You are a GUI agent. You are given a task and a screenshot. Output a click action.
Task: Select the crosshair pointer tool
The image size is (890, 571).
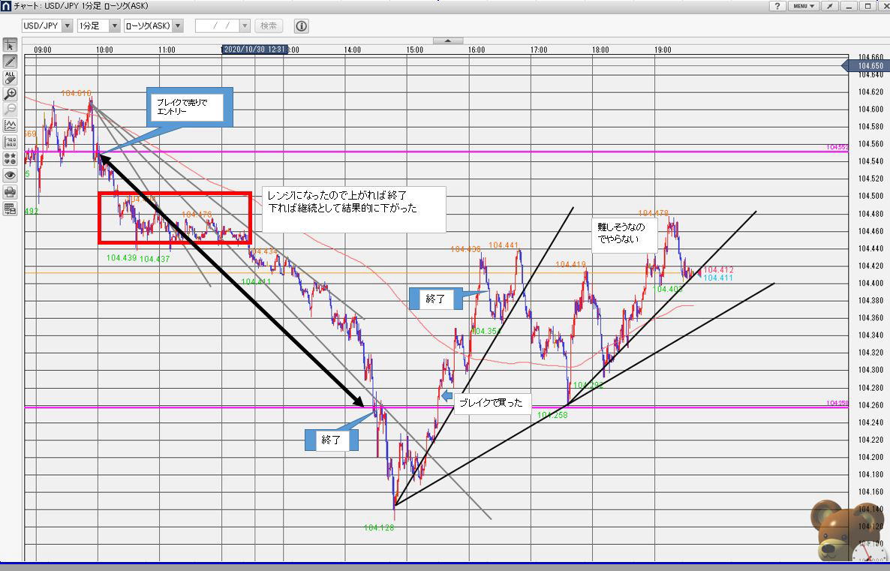tap(11, 45)
